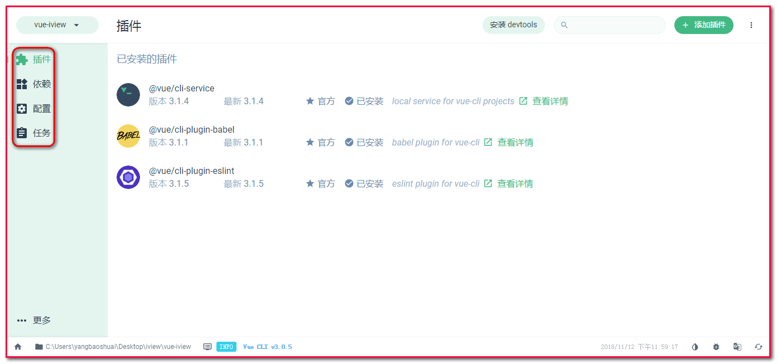Click 版本 3.1.5 on the eslint row
The height and width of the screenshot is (364, 777).
click(x=169, y=184)
